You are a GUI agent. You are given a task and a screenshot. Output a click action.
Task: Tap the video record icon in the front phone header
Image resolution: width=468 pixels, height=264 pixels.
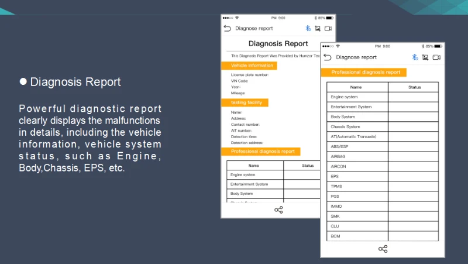tap(436, 57)
